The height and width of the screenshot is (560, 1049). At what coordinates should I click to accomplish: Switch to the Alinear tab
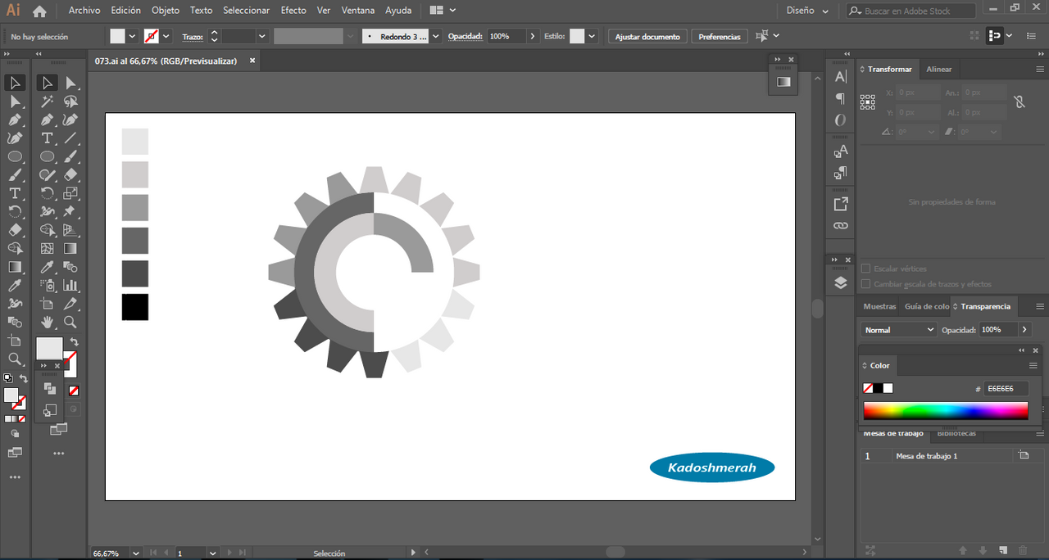pyautogui.click(x=939, y=70)
